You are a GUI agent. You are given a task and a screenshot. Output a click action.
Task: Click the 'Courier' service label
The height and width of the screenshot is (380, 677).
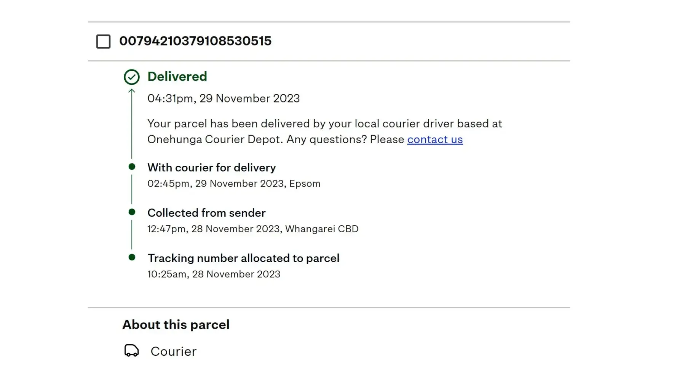pyautogui.click(x=174, y=351)
